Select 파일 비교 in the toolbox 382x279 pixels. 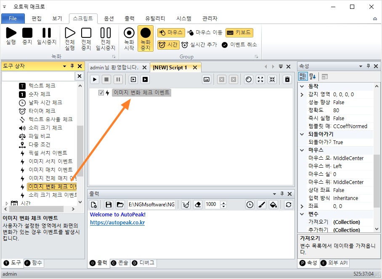click(40, 136)
